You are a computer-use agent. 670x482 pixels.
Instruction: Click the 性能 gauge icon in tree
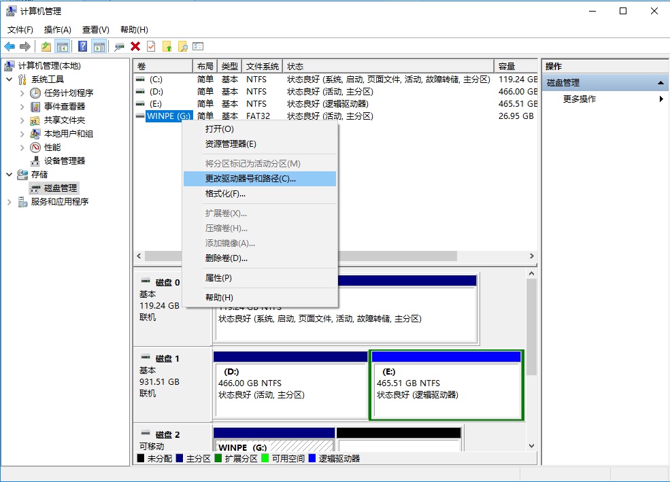coord(36,148)
